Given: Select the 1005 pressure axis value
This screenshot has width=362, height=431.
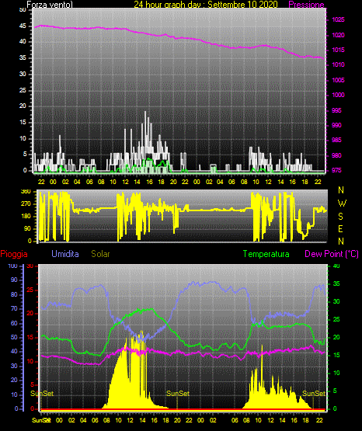Looking at the screenshot, I should pyautogui.click(x=338, y=80).
